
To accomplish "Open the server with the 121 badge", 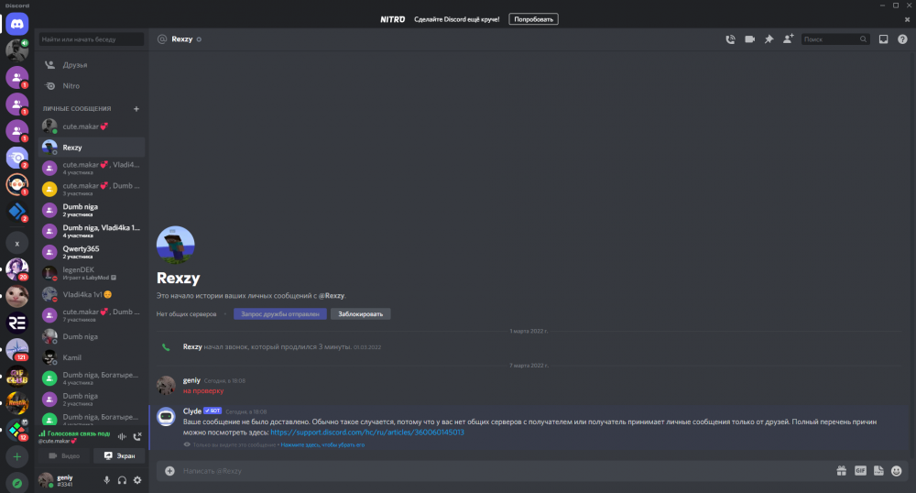I will tap(16, 350).
